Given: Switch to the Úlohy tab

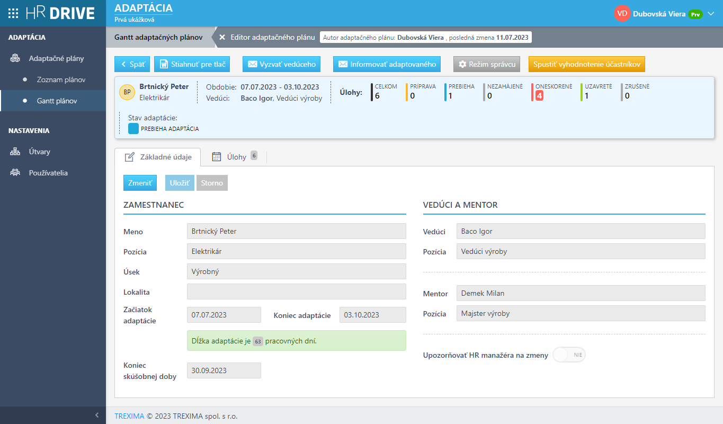Looking at the screenshot, I should pyautogui.click(x=236, y=157).
